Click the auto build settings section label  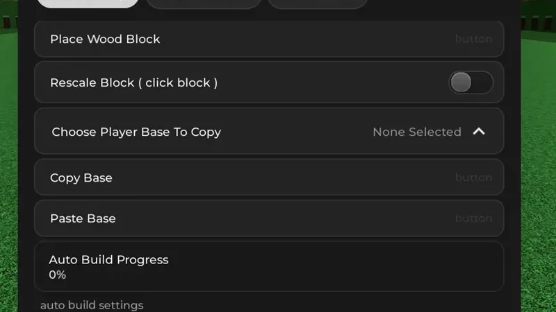pyautogui.click(x=92, y=305)
